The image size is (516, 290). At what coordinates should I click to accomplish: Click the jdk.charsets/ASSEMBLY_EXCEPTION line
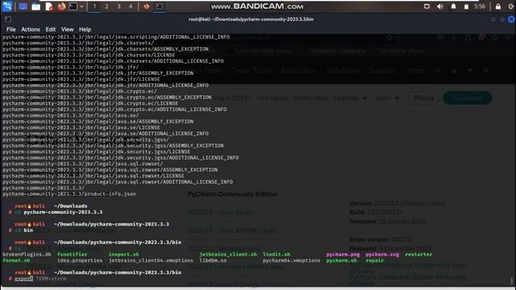pyautogui.click(x=106, y=49)
